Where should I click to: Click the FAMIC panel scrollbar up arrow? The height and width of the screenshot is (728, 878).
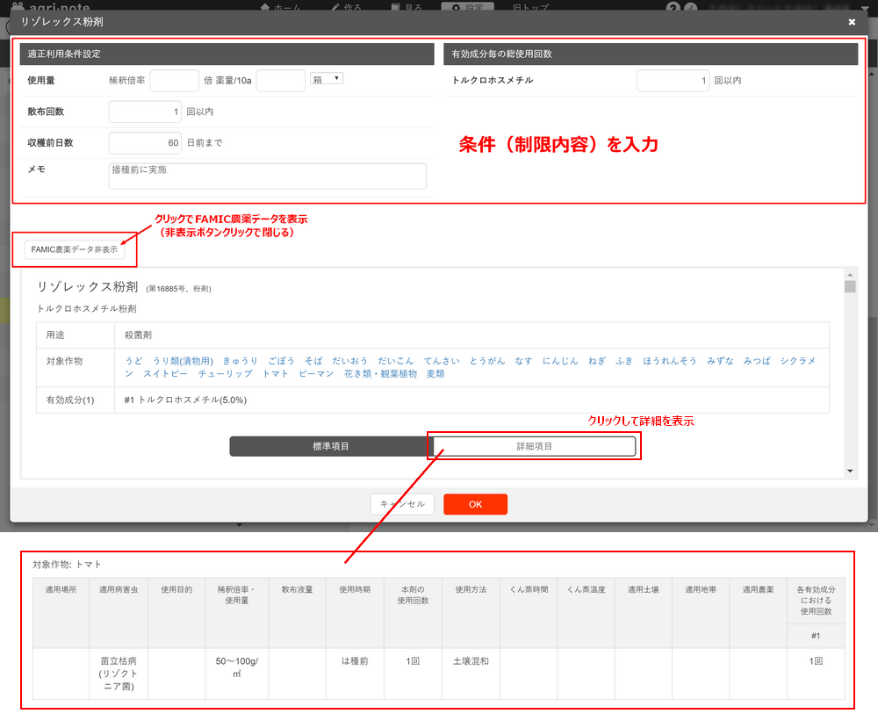[850, 275]
